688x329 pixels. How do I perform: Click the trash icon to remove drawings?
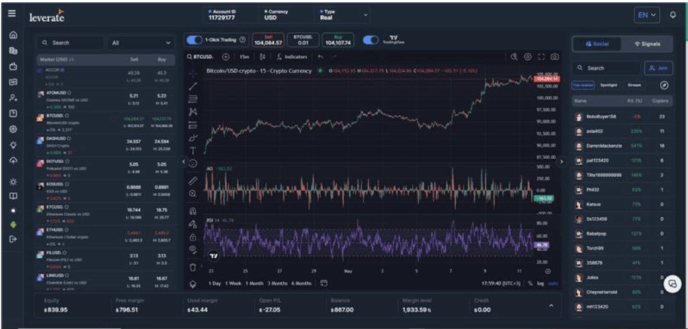pos(193,267)
